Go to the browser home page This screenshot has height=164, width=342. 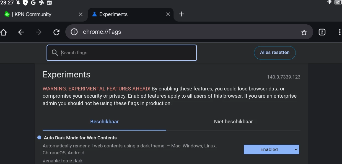(x=3, y=32)
